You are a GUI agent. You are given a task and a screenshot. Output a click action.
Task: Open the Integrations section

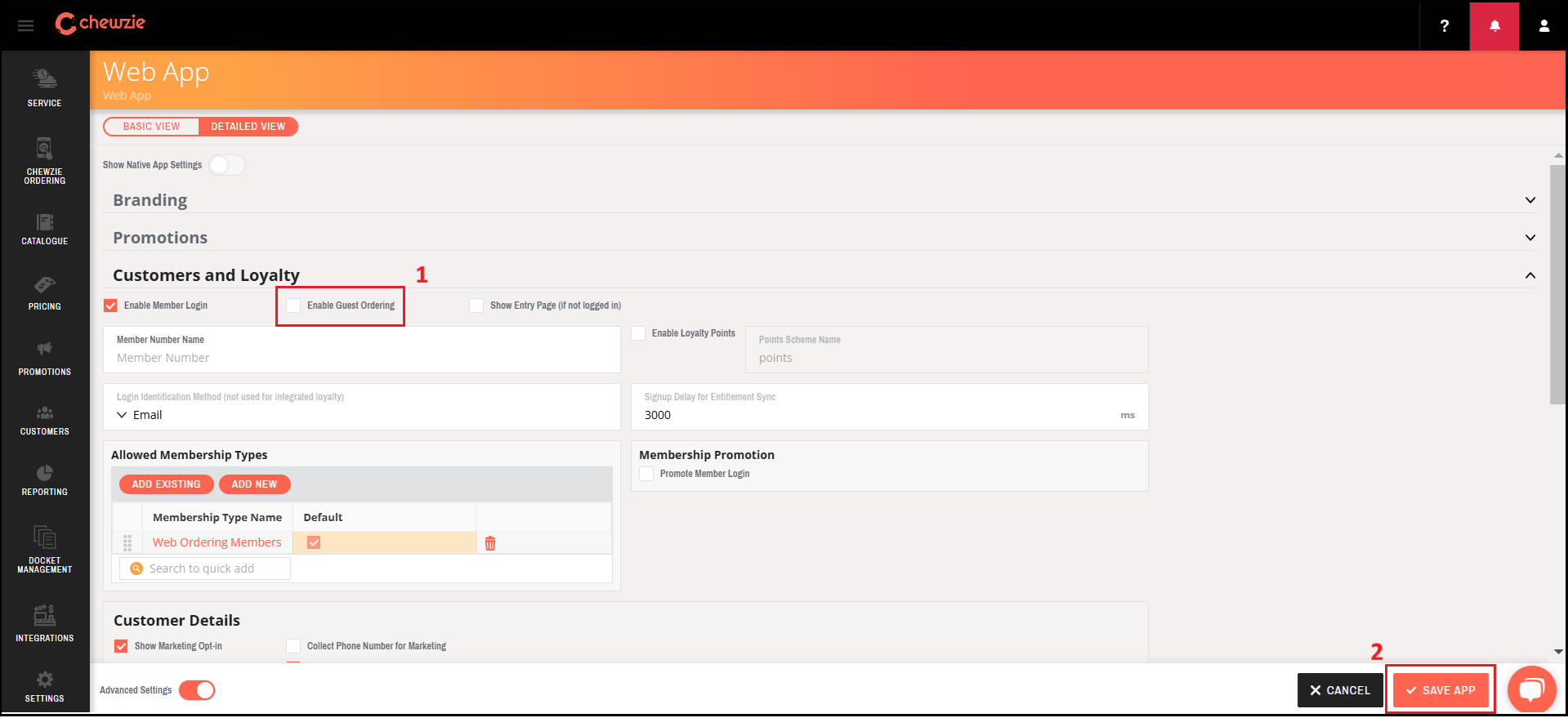[45, 624]
